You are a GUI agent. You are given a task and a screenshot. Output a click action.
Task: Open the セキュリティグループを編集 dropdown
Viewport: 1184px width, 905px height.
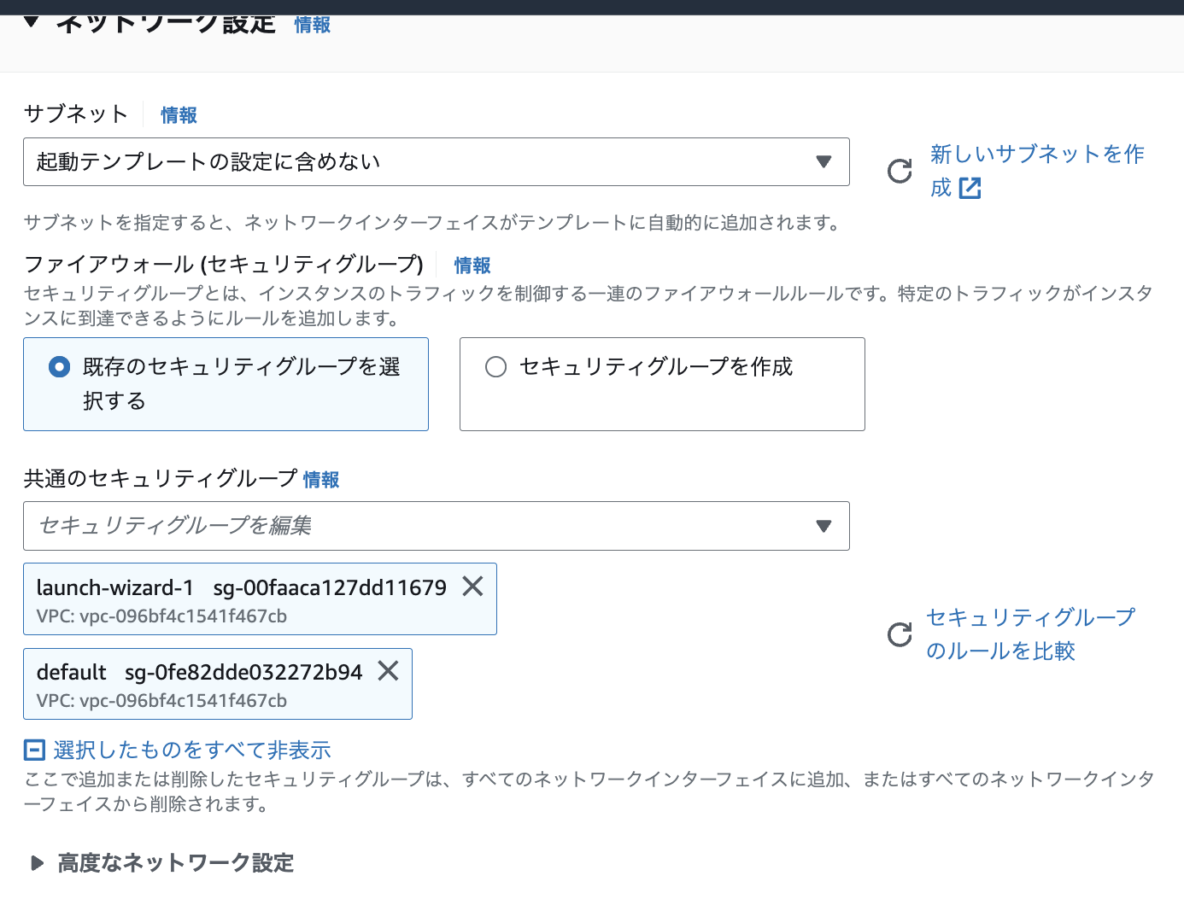[x=436, y=526]
